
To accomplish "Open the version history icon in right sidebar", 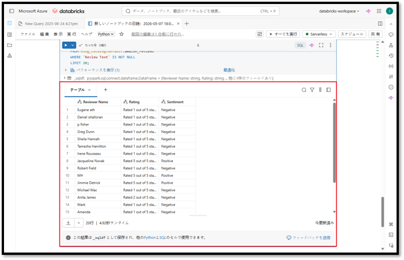I will (x=391, y=56).
